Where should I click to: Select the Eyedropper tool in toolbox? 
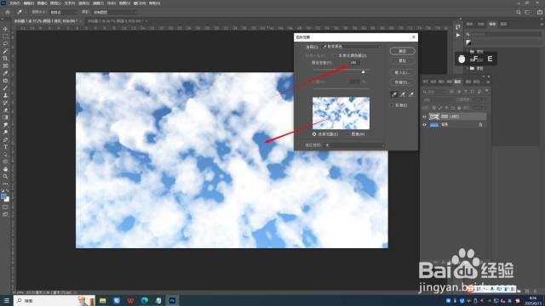5,73
